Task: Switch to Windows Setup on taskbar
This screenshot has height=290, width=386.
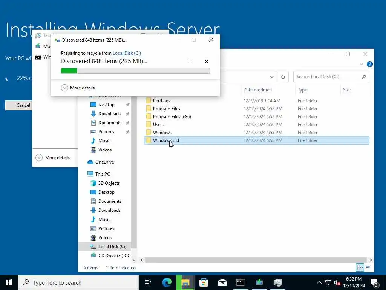Action: coord(259,282)
